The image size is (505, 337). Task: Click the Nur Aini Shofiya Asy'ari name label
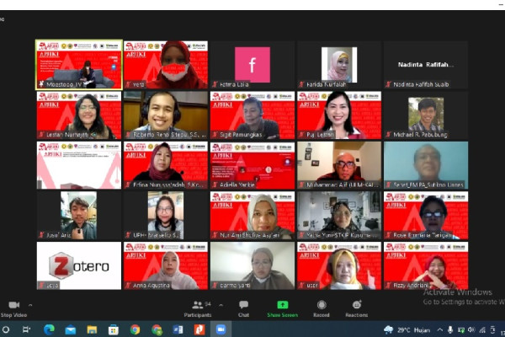(250, 235)
